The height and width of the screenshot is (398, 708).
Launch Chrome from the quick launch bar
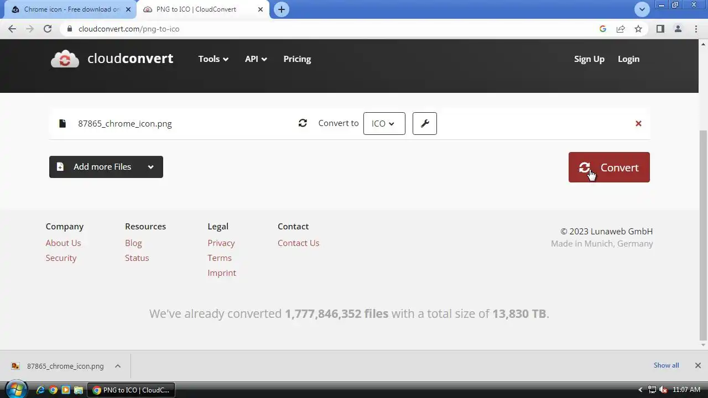pos(53,390)
